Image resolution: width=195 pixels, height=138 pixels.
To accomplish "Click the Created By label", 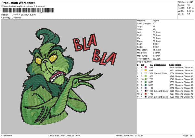I will tap(7, 135).
